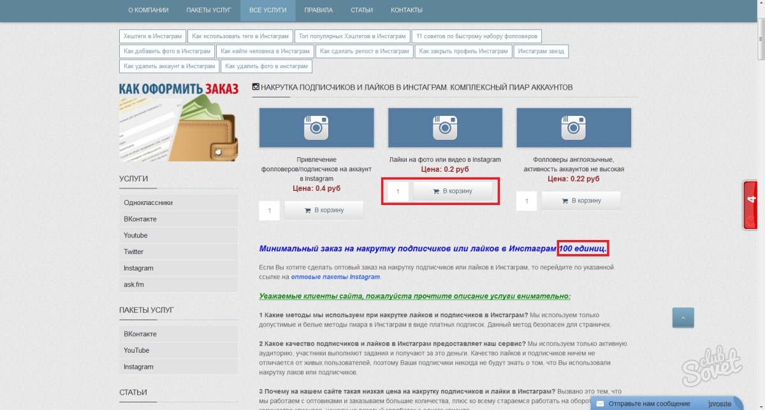Open the 'Пакеты услуг' menu item

coord(208,10)
